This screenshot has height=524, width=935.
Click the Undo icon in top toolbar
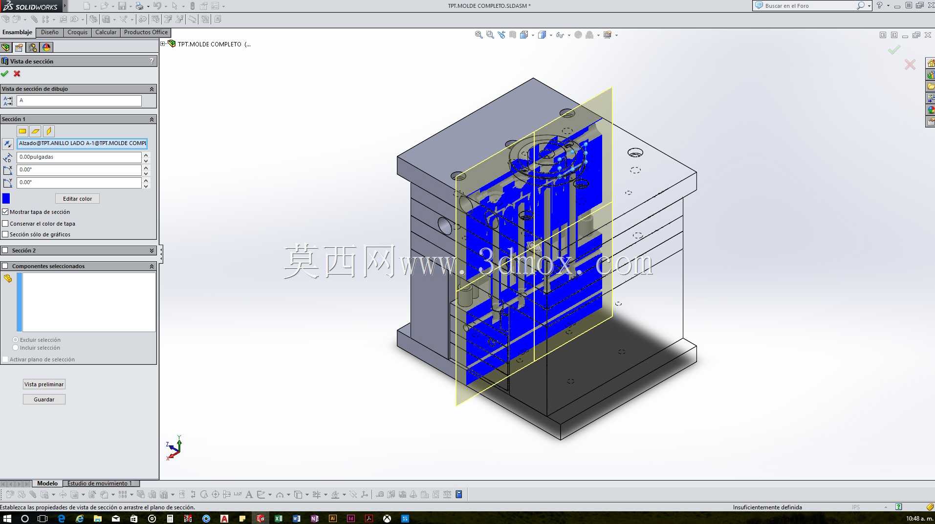coord(157,6)
